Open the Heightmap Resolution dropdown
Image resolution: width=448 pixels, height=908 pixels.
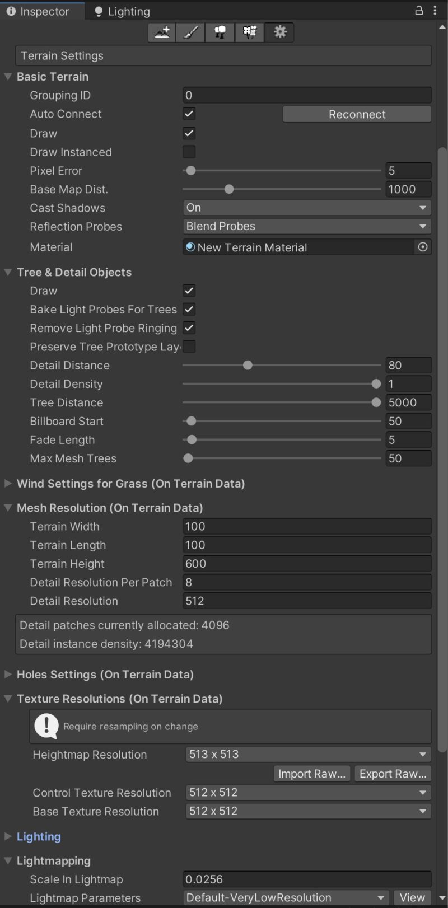tap(309, 754)
